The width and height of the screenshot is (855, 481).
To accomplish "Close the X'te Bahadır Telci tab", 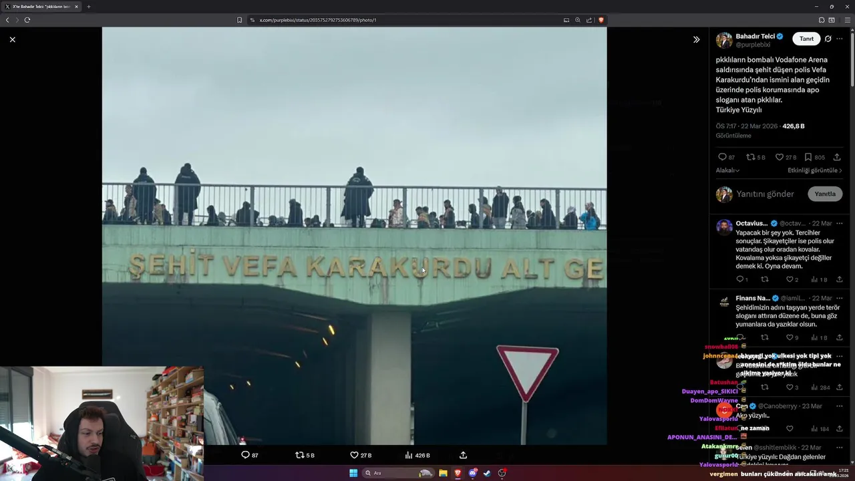I will coord(76,7).
